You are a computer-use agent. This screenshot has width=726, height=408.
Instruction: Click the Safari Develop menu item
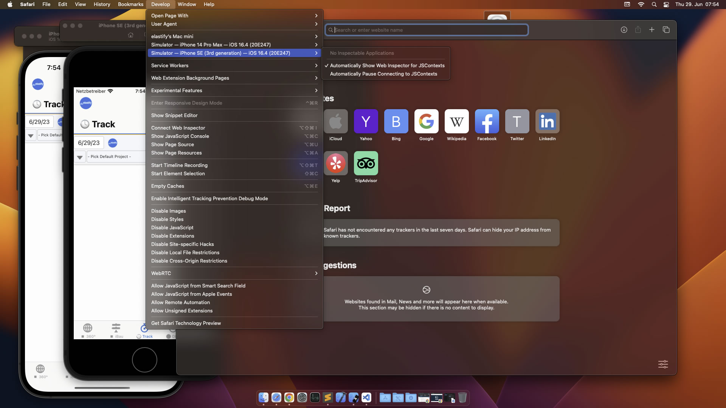160,4
